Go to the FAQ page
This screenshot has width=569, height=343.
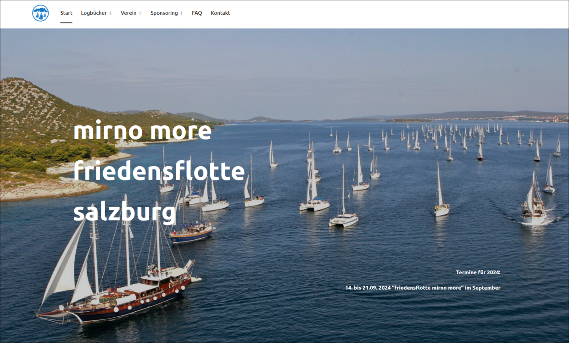tap(197, 13)
